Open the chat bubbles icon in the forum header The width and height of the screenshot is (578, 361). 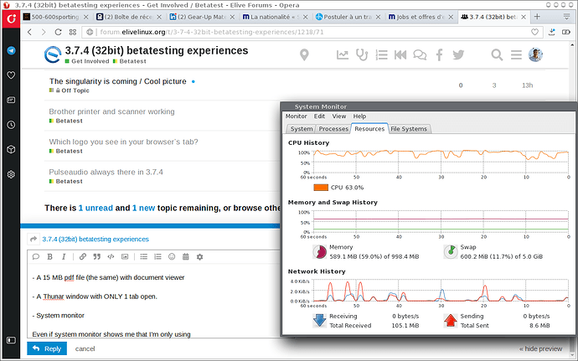tap(420, 55)
